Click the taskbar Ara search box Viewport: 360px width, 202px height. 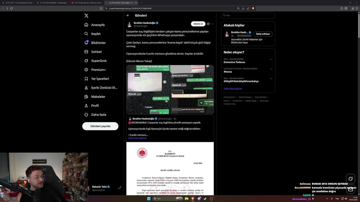point(167,199)
